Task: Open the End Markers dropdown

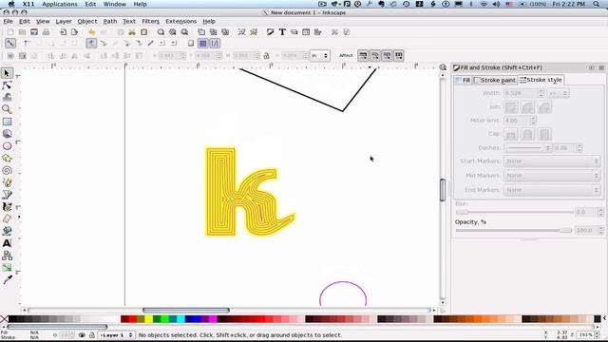Action: coord(552,190)
